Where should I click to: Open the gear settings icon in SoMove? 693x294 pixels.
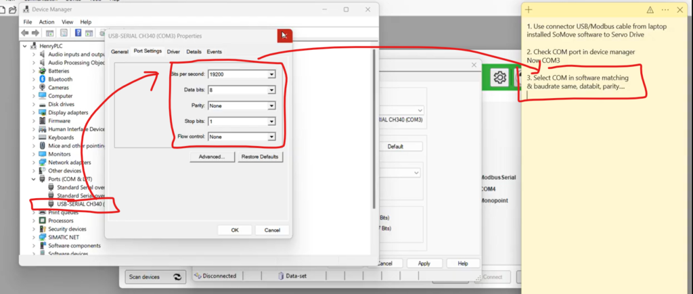point(499,78)
